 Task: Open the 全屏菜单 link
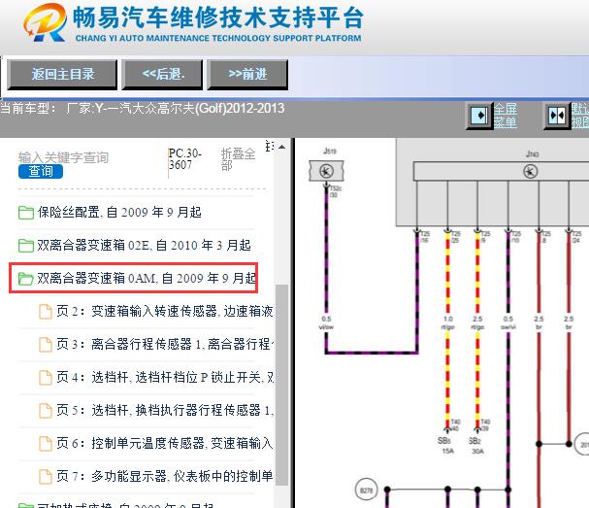[506, 116]
